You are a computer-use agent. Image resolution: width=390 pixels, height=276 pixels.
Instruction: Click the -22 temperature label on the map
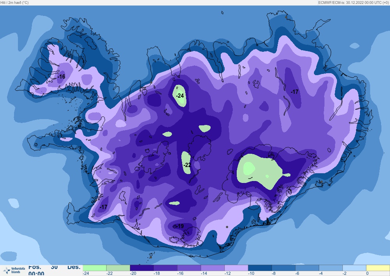coord(187,165)
